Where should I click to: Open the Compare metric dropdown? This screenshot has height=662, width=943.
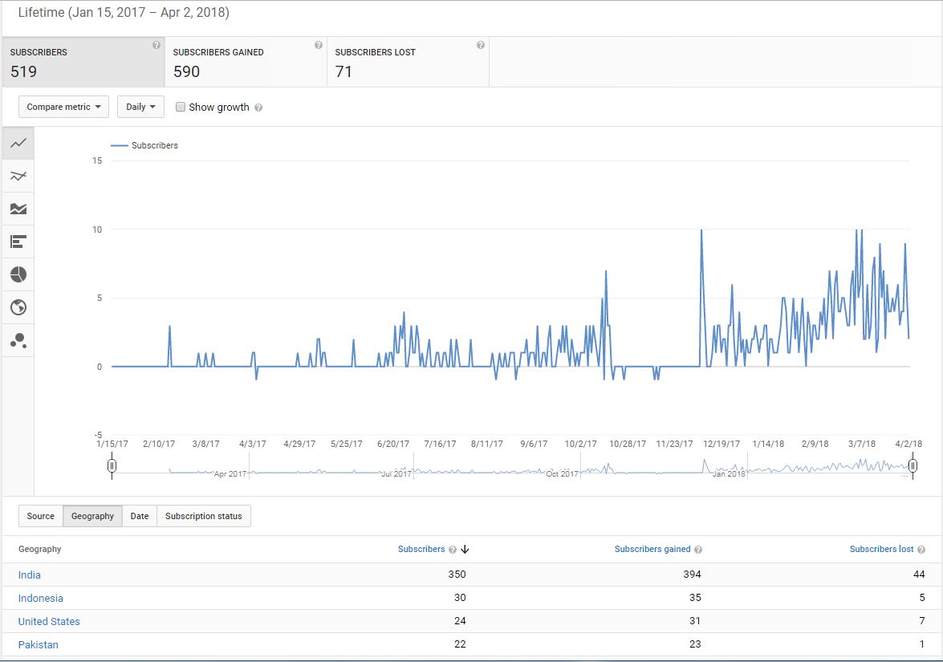point(63,107)
